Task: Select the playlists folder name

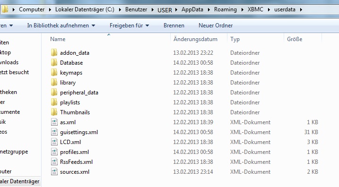Action: click(70, 102)
